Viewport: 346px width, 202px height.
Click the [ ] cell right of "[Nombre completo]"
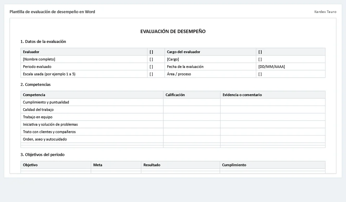(156, 59)
